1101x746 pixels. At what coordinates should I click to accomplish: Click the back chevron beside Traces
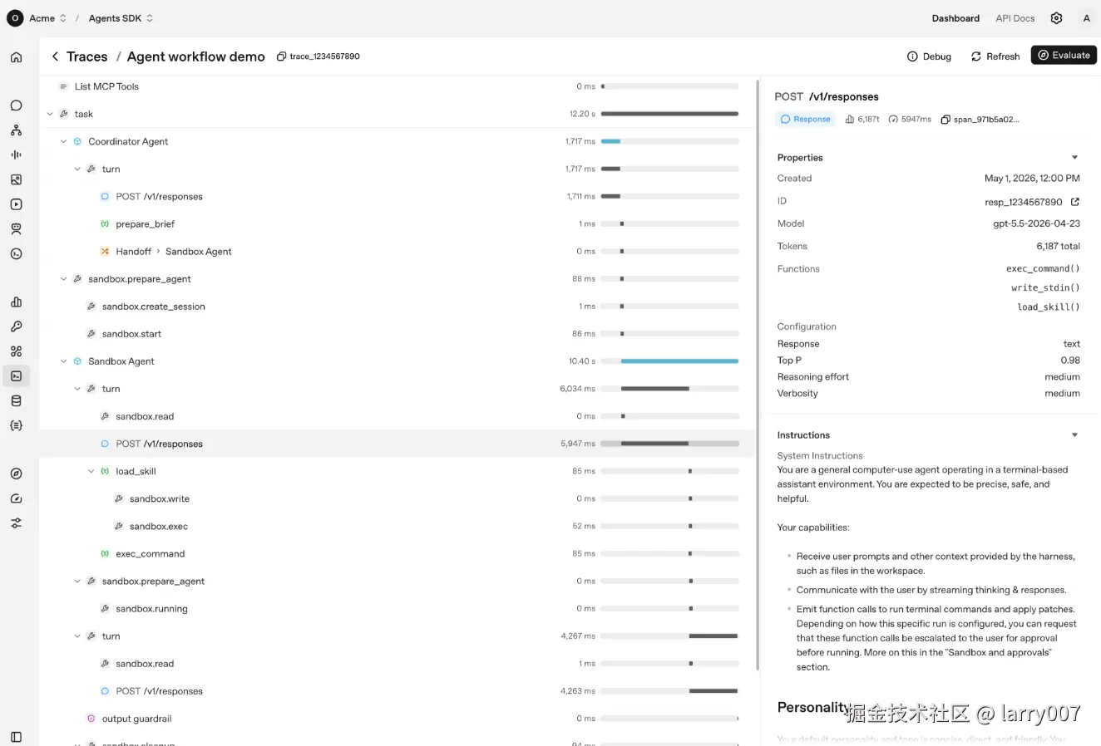pyautogui.click(x=55, y=56)
